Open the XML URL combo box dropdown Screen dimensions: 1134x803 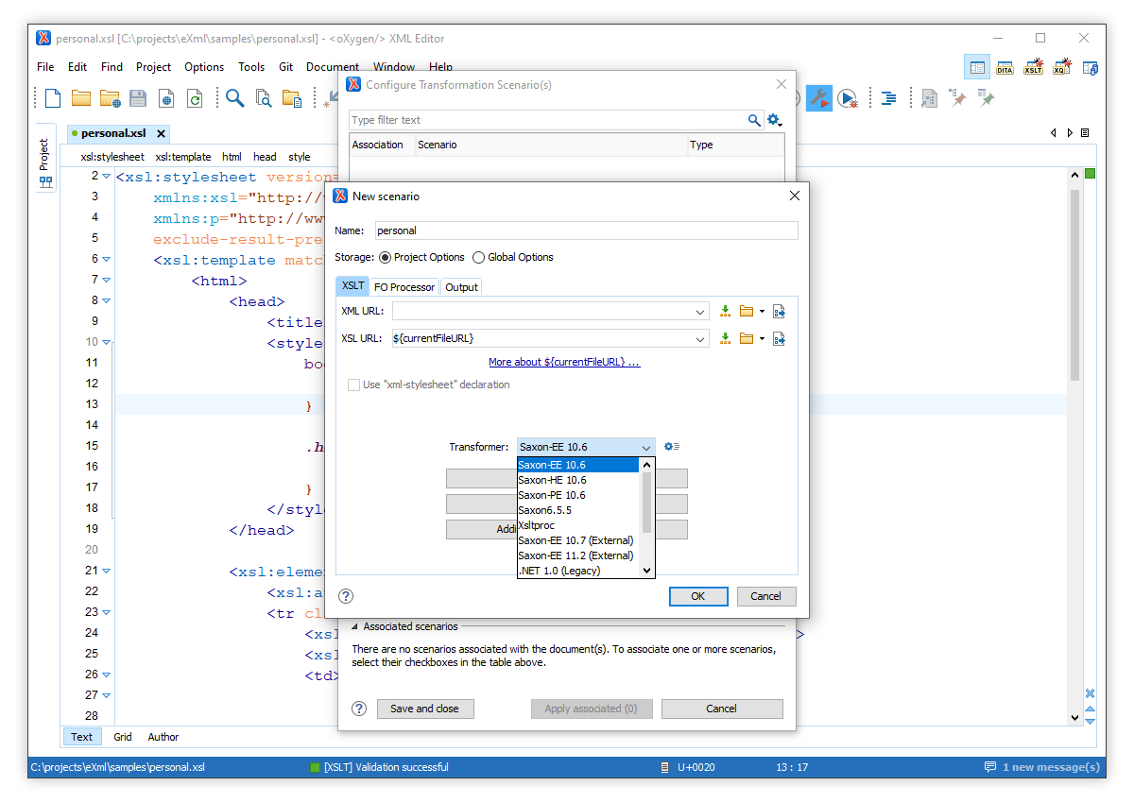pyautogui.click(x=700, y=312)
